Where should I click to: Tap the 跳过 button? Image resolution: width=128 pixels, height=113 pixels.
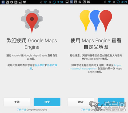(x=81, y=102)
